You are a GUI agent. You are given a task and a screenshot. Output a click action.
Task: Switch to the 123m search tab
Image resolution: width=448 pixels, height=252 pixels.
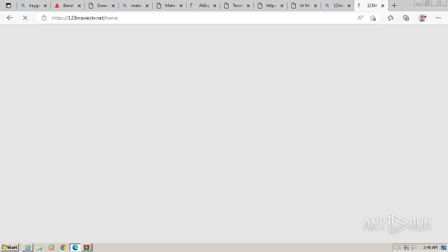click(337, 6)
